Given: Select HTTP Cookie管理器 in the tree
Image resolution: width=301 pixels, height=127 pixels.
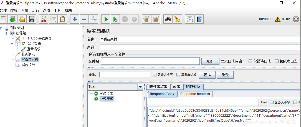Looking at the screenshot, I should pyautogui.click(x=36, y=38).
